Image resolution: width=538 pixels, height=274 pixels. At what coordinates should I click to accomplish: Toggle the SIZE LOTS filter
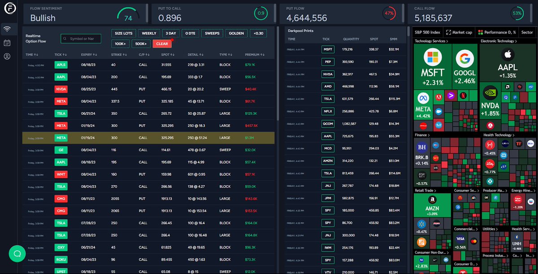[124, 33]
